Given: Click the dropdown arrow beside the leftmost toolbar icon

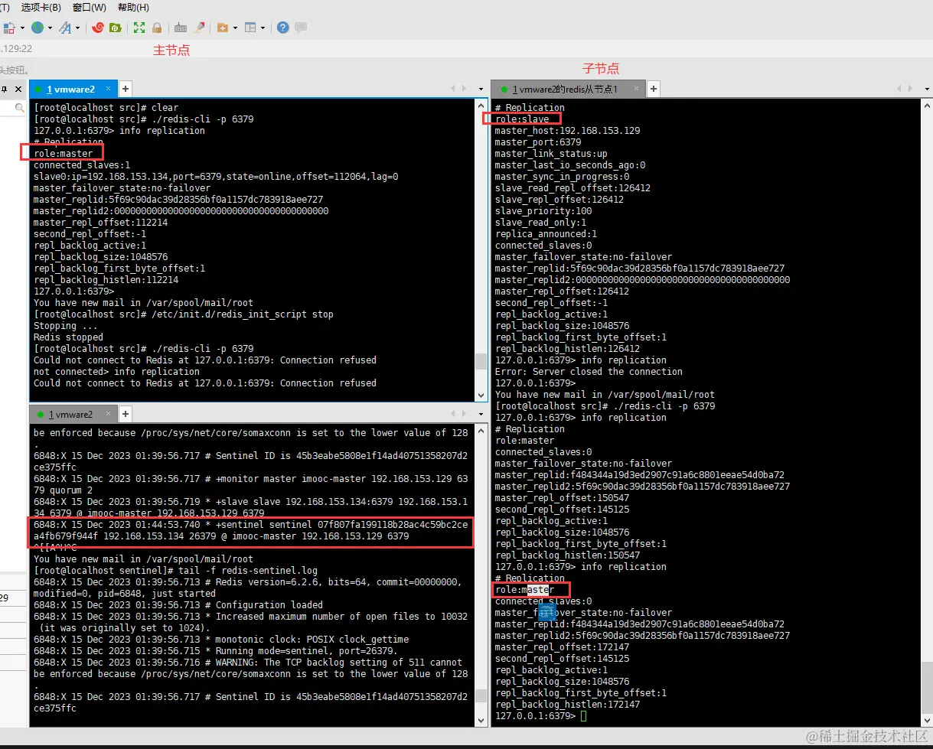Looking at the screenshot, I should (22, 28).
